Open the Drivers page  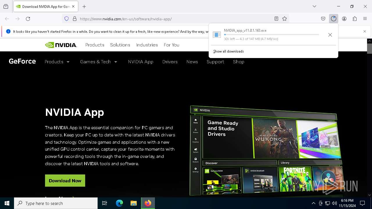(x=170, y=62)
